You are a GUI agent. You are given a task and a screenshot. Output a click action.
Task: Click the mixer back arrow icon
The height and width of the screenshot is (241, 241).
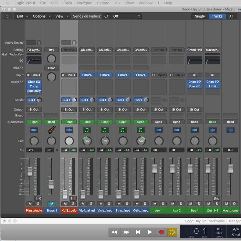(x=7, y=16)
